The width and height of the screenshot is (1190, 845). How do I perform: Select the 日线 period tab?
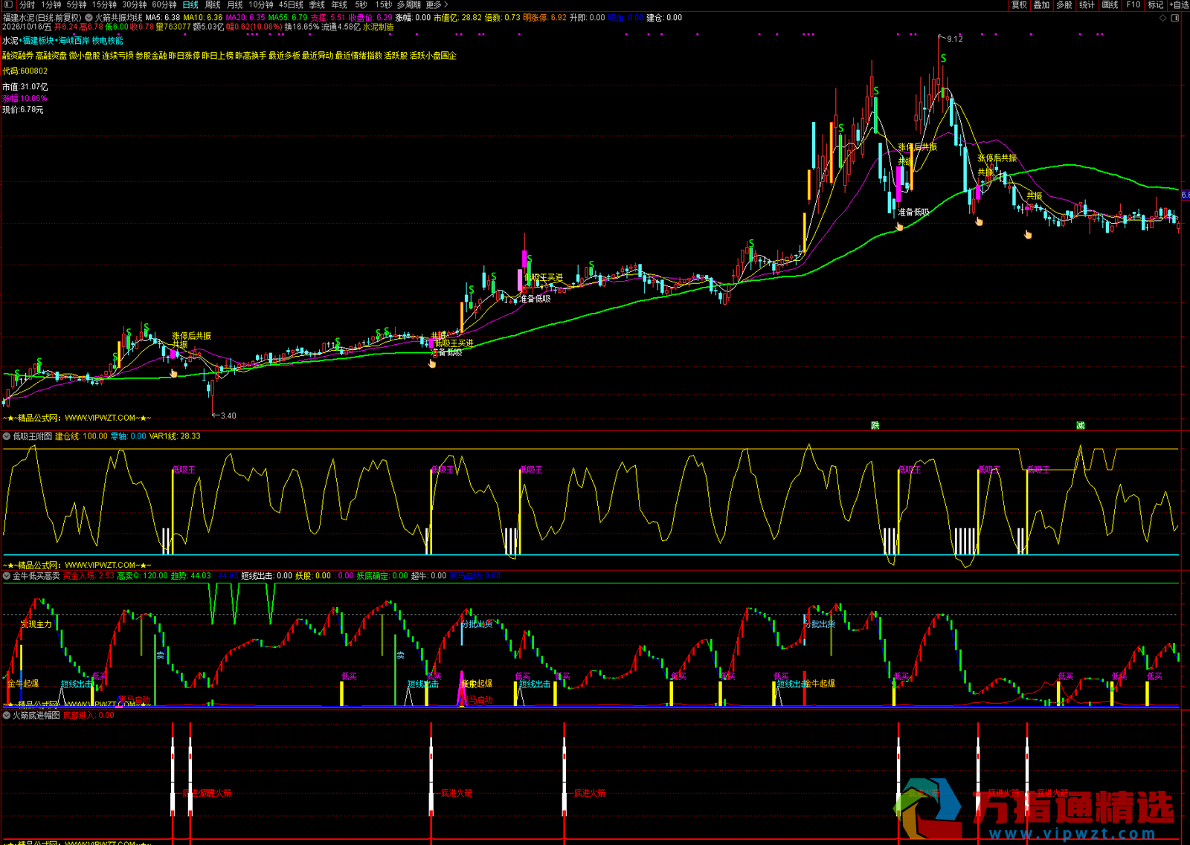click(190, 4)
